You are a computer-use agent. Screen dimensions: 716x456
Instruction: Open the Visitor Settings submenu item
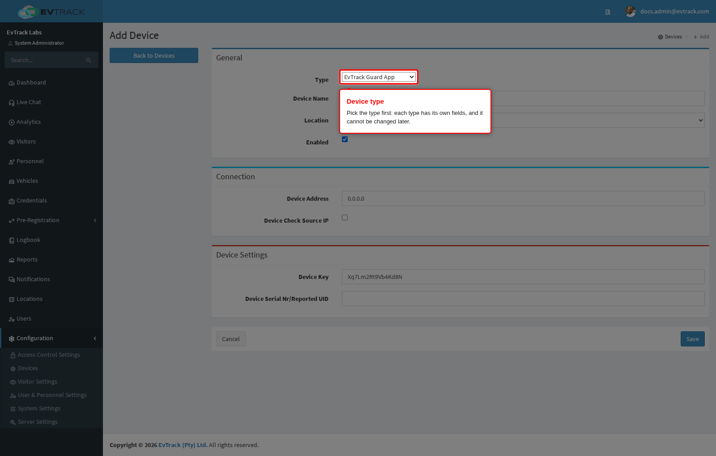[x=38, y=382]
